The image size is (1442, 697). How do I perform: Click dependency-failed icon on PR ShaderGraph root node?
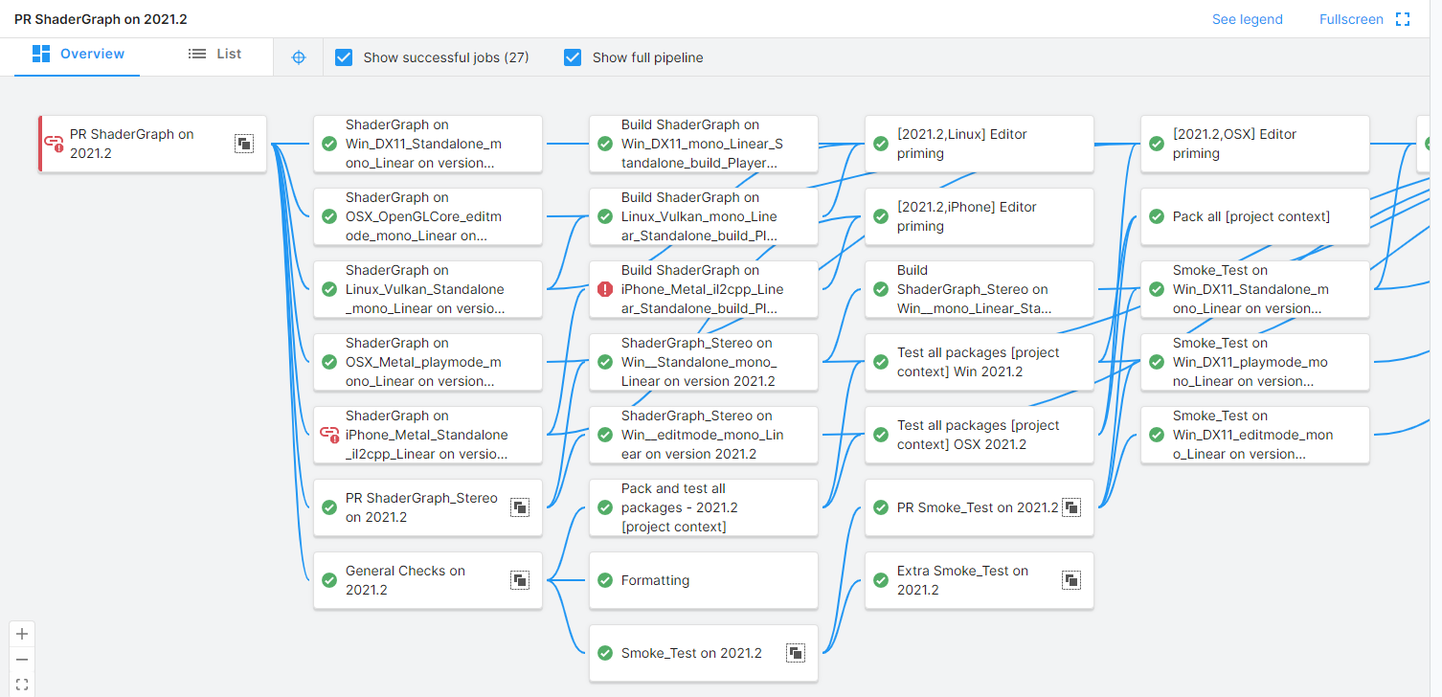tap(54, 144)
